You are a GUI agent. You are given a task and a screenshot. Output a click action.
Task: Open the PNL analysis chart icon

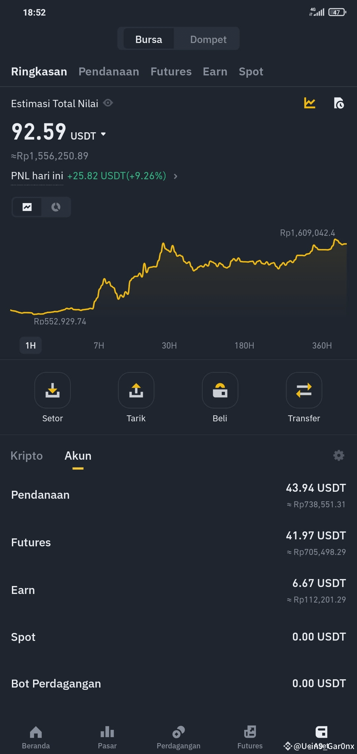309,103
